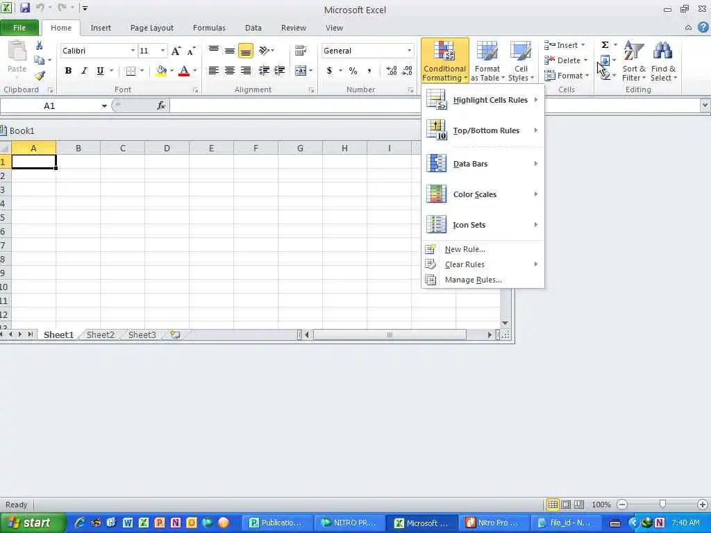
Task: Open Highlight Cells Rules submenu
Action: click(483, 100)
